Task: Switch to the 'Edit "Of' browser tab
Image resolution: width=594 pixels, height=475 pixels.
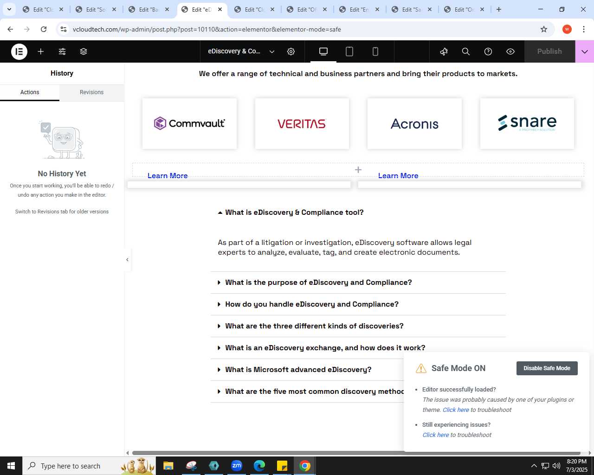Action: (307, 9)
